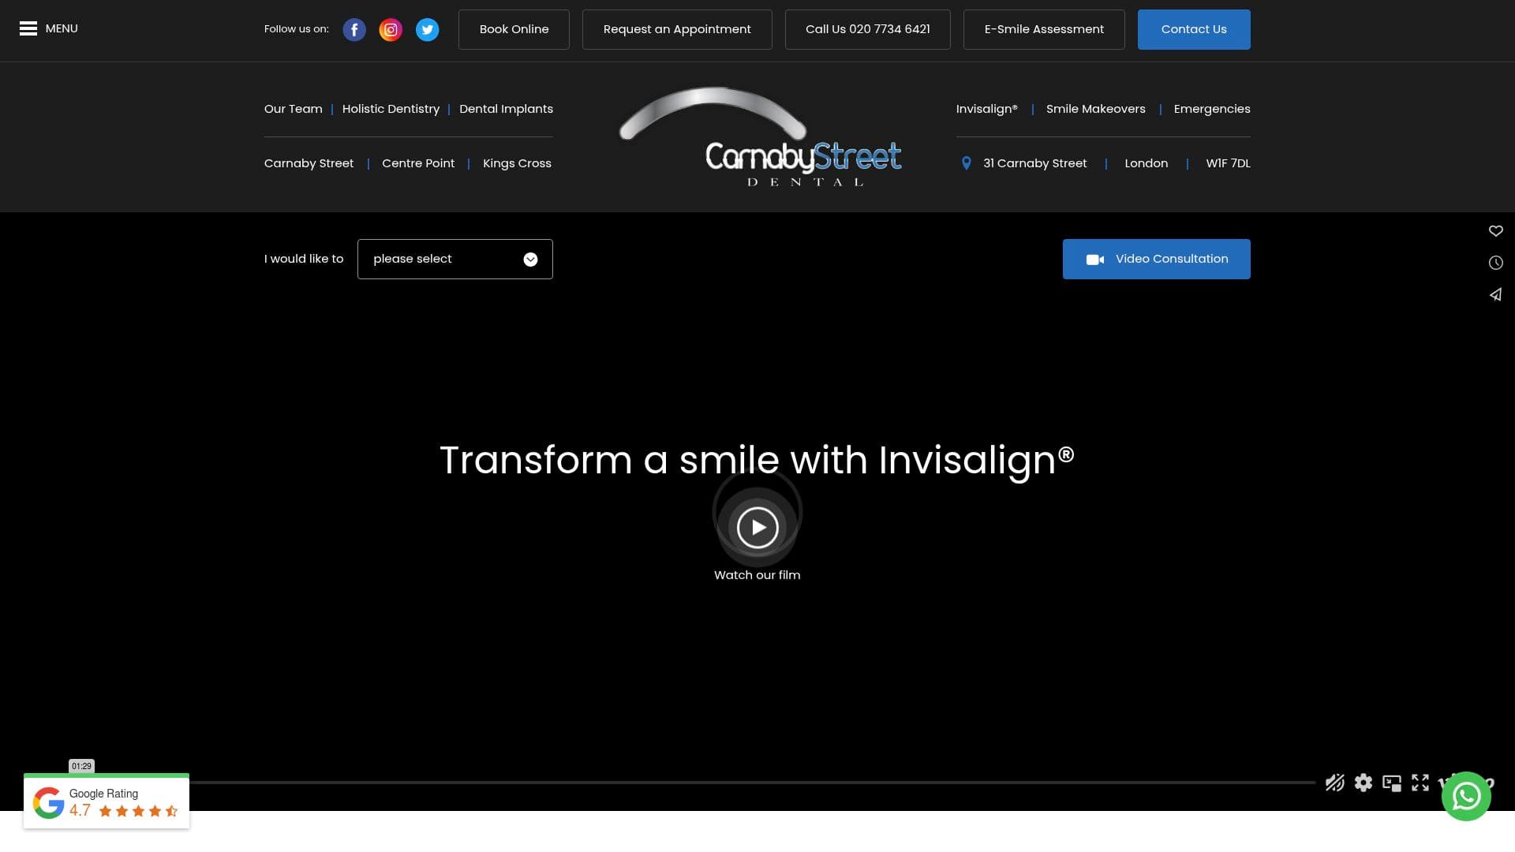Click Request an Appointment button
This screenshot has height=852, width=1515.
pos(677,29)
